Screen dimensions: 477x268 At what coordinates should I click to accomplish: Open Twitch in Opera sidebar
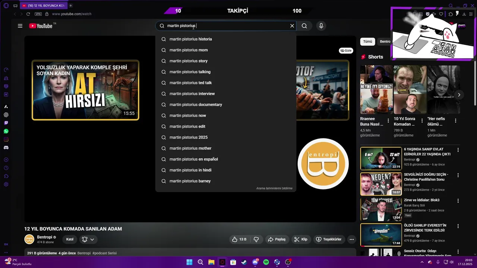click(6, 123)
